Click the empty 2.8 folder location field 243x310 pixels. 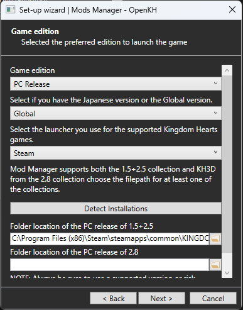(x=109, y=265)
